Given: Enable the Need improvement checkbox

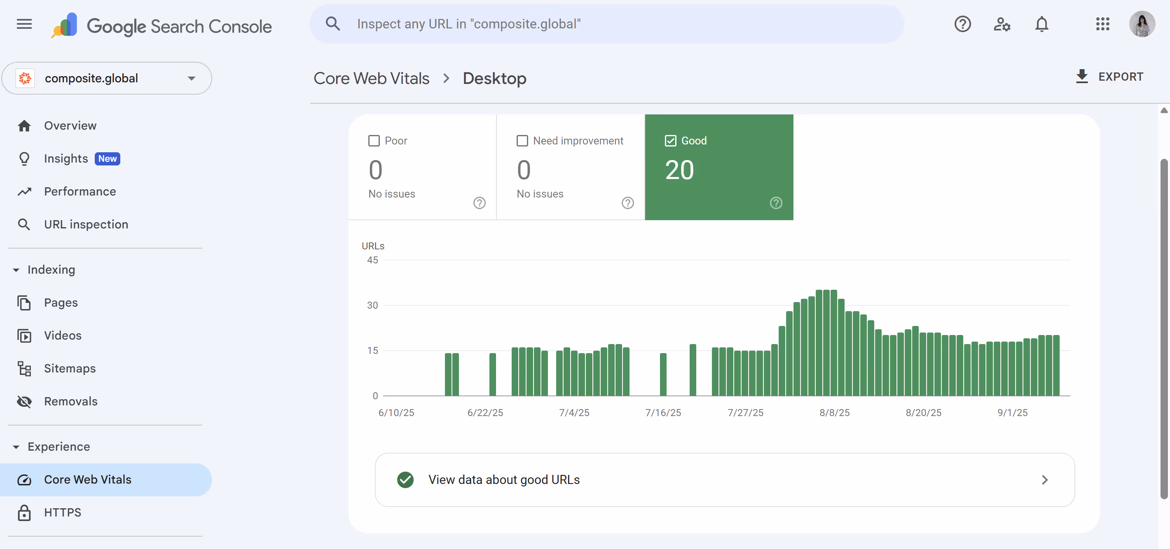Looking at the screenshot, I should click(522, 141).
